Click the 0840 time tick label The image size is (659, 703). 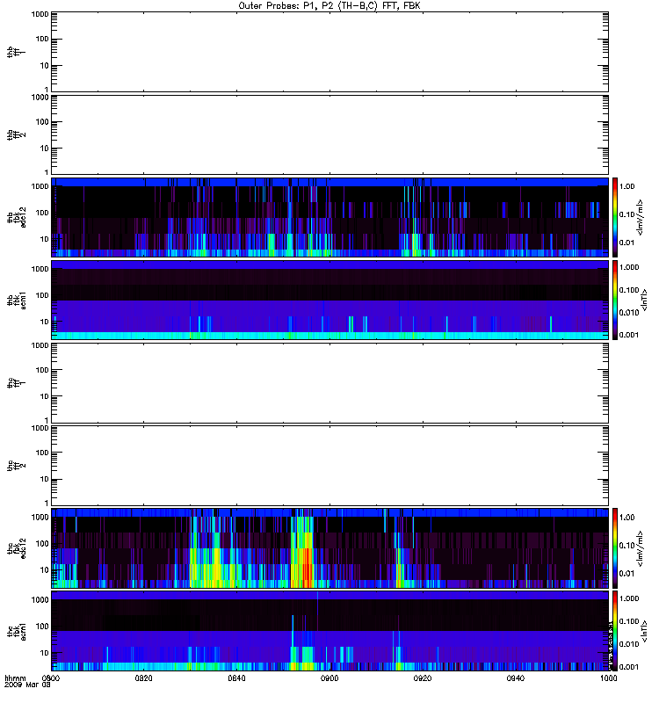(236, 678)
